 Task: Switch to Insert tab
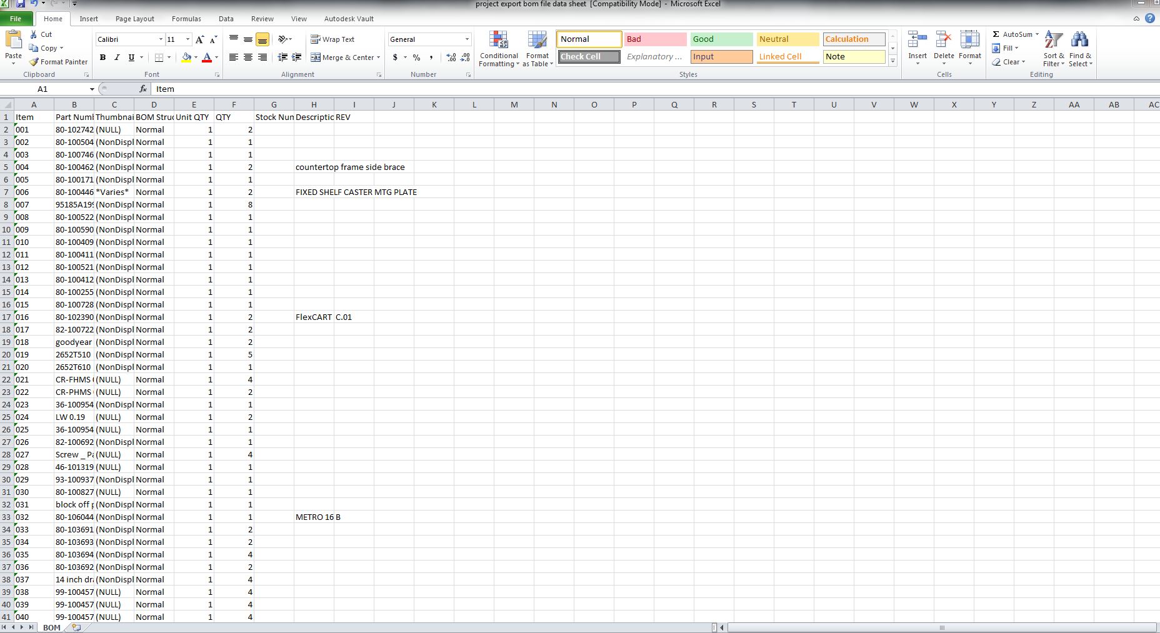coord(89,19)
